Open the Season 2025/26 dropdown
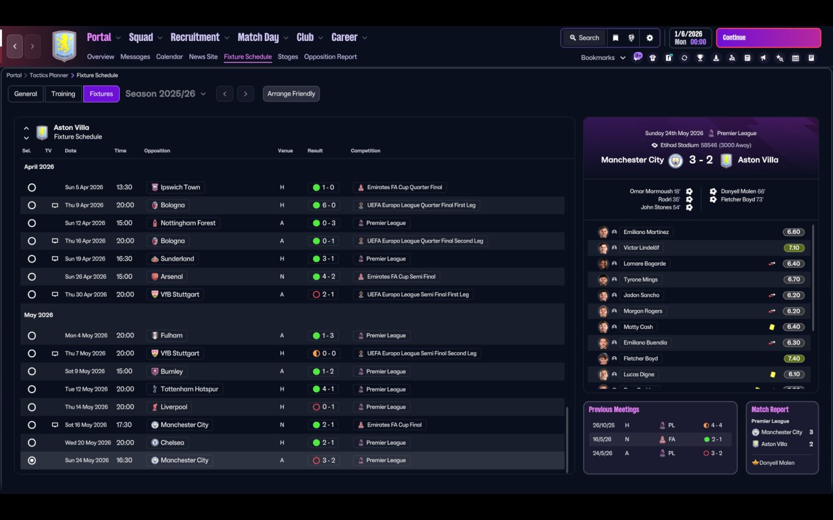 coord(165,94)
